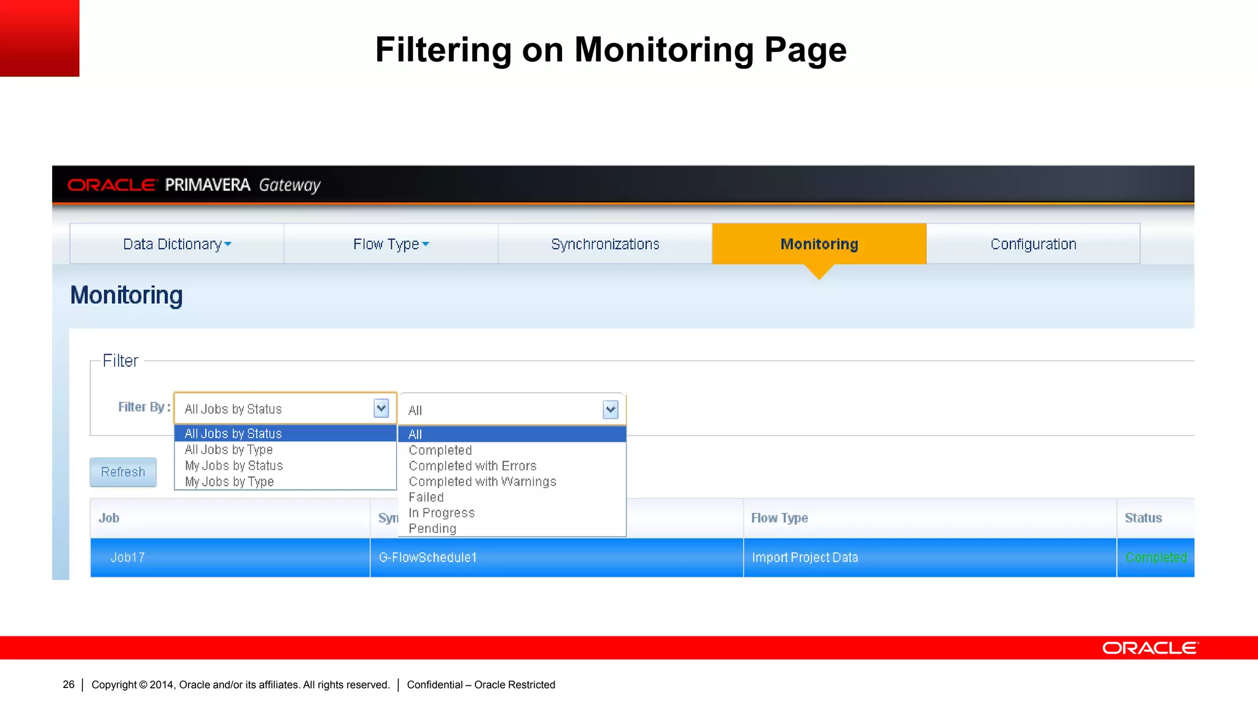Choose My Jobs by Status option
This screenshot has height=707, width=1258.
(286, 465)
